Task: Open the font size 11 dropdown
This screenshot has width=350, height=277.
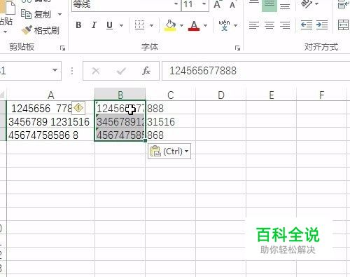Action: tap(204, 4)
